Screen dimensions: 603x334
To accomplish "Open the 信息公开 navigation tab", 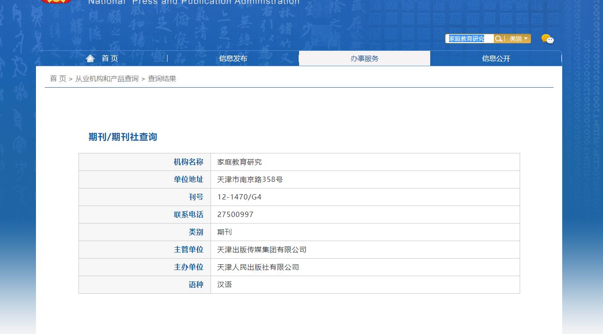I will pyautogui.click(x=496, y=58).
